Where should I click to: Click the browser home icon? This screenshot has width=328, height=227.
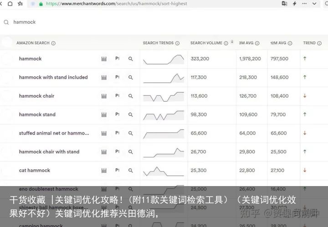pyautogui.click(x=10, y=4)
